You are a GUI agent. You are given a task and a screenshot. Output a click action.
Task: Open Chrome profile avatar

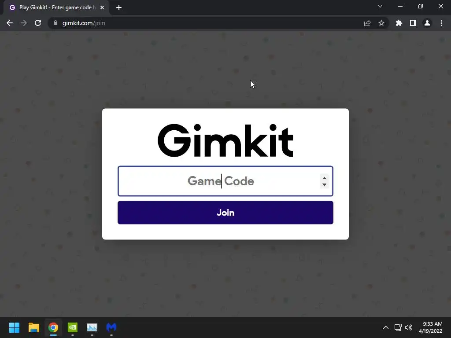click(427, 23)
